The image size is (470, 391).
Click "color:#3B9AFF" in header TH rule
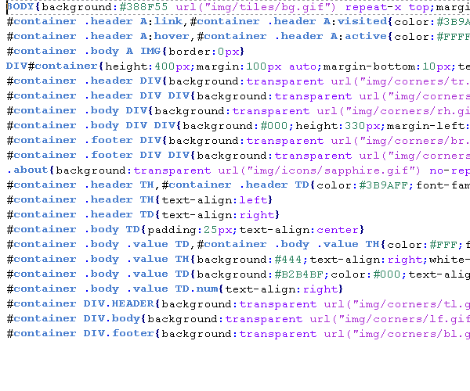[x=363, y=185]
